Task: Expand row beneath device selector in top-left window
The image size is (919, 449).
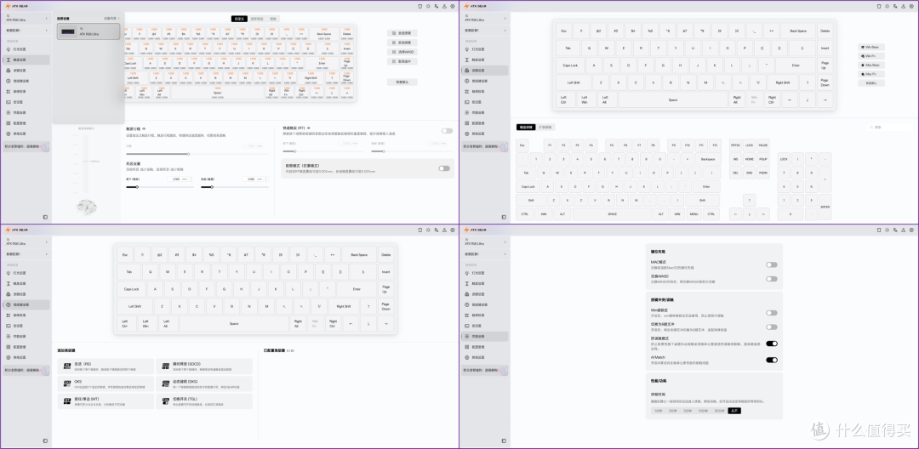Action: (x=26, y=30)
